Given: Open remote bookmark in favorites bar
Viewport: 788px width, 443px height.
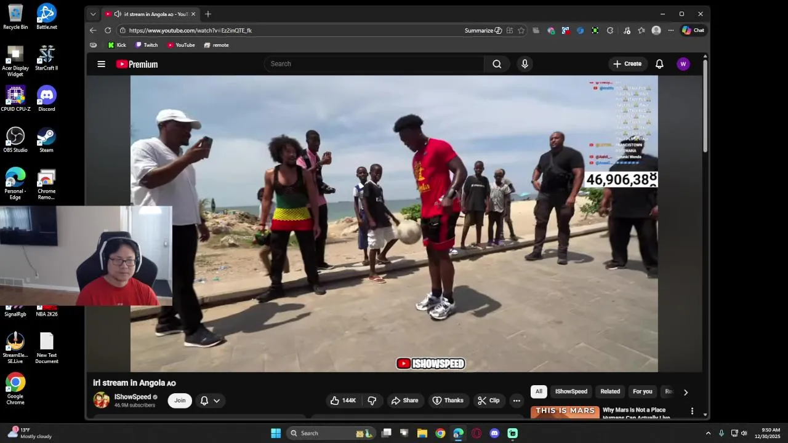Looking at the screenshot, I should pos(216,45).
